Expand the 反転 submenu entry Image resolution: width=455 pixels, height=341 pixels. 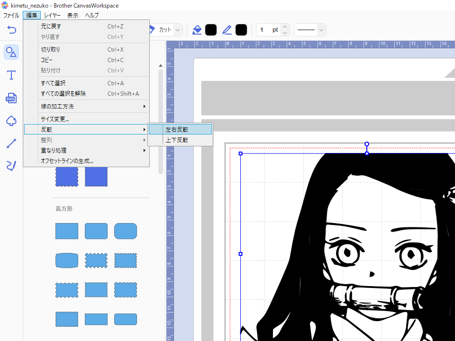point(86,130)
